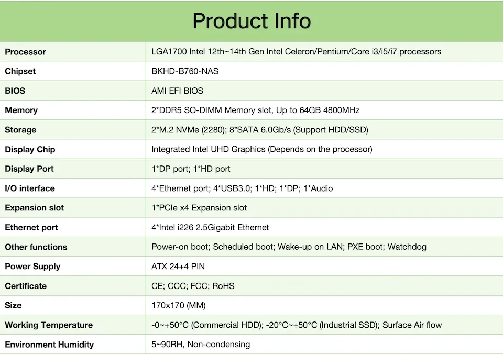Image resolution: width=503 pixels, height=355 pixels.
Task: Click the CE; CCC; FCC; RoHS certificates
Action: (193, 286)
